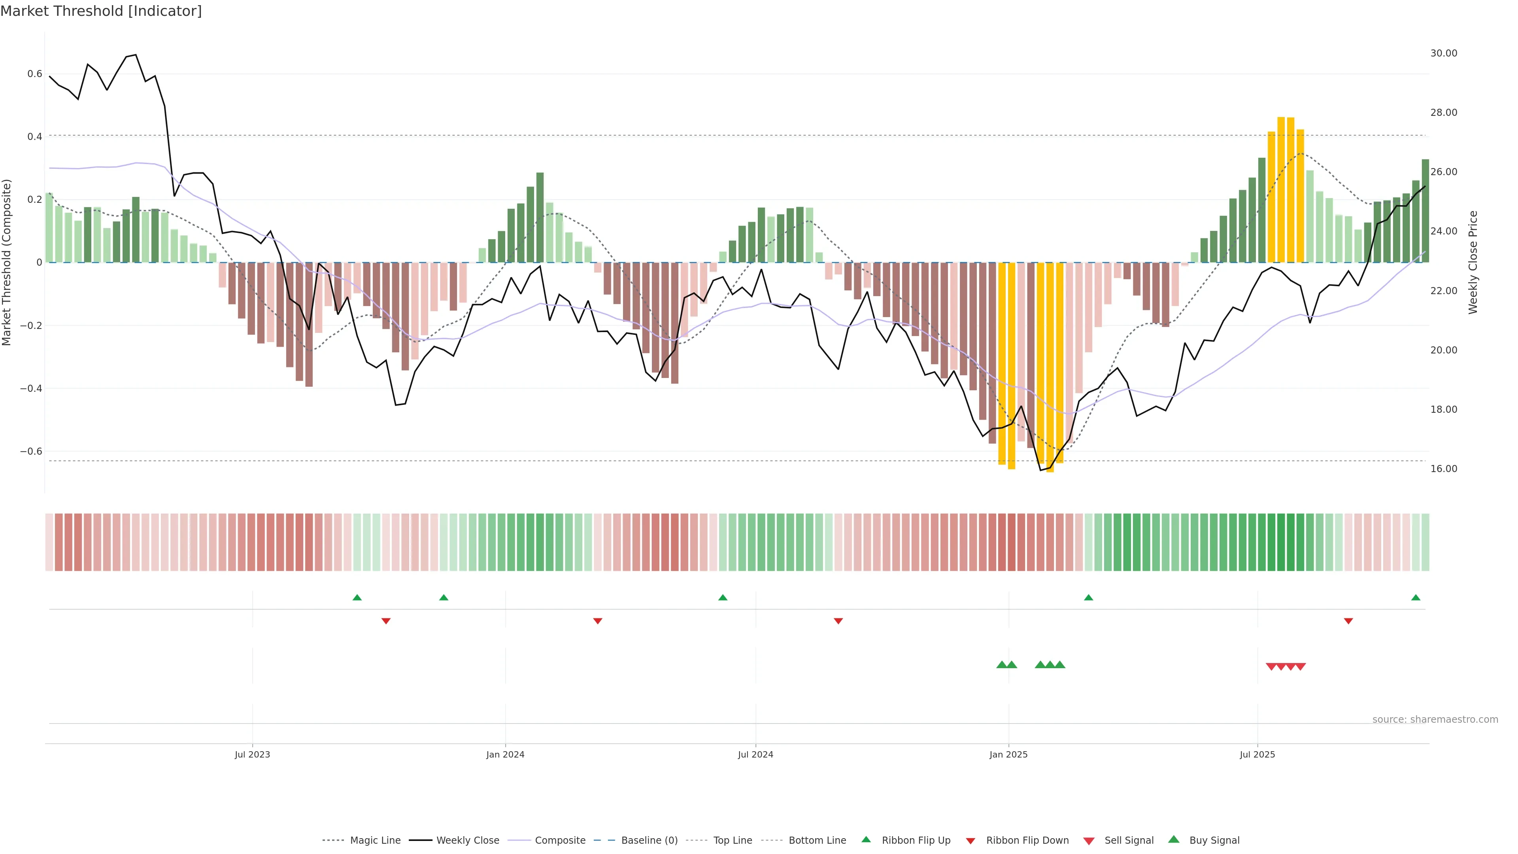Click the tallest yellow bar near Jul 2025
1518x854 pixels.
click(1280, 189)
